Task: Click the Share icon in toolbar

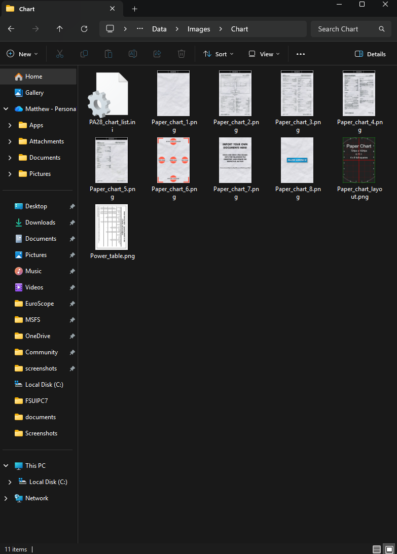Action: 157,54
